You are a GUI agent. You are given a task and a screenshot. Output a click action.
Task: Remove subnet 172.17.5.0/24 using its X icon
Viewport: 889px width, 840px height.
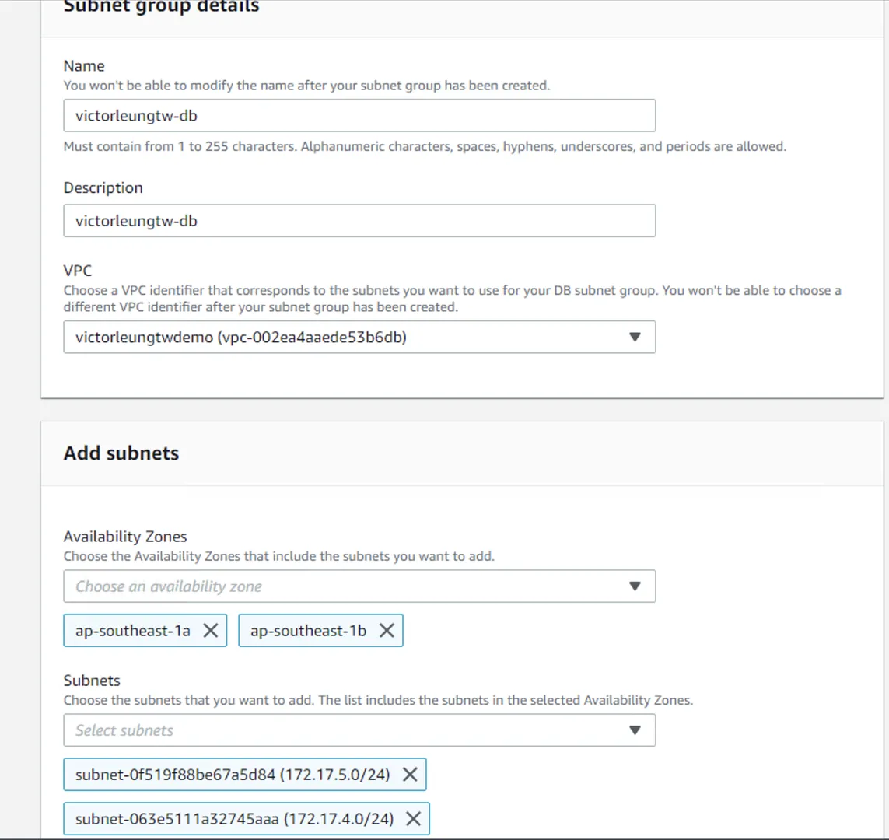[410, 775]
